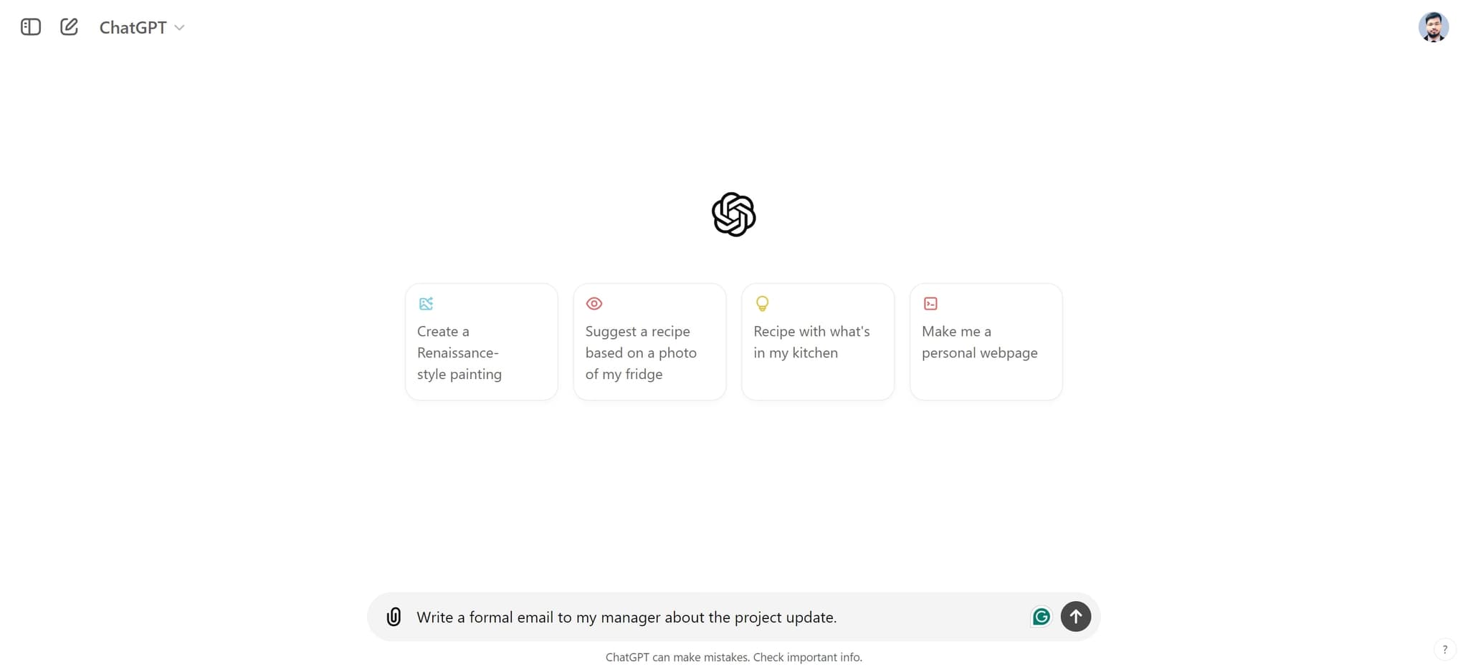Choose "Create a Renaissance-style painting" suggestion

pyautogui.click(x=481, y=352)
